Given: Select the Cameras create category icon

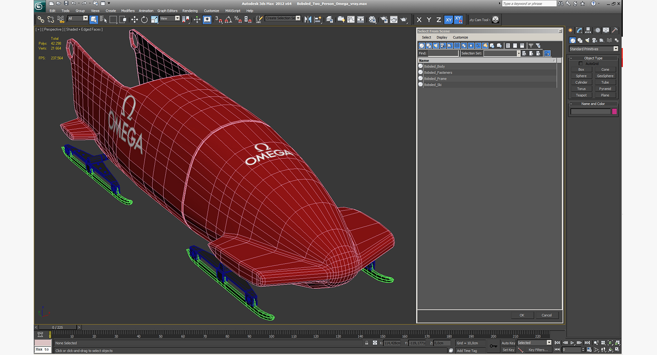Looking at the screenshot, I should (x=595, y=40).
